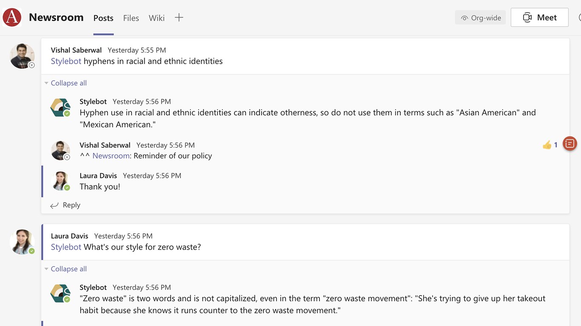Click the Stylebot avatar in the hyphens reply
Screen dimensions: 581x326
point(60,108)
